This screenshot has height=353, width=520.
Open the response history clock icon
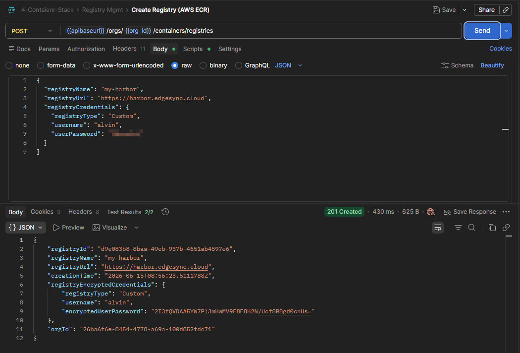165,212
